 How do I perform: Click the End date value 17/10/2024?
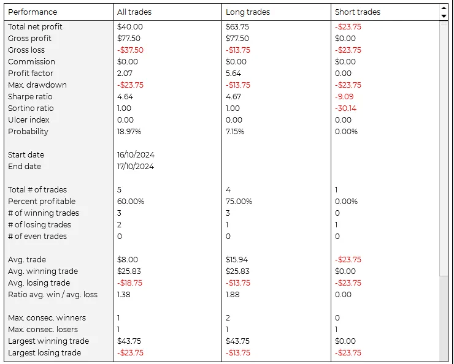point(136,166)
